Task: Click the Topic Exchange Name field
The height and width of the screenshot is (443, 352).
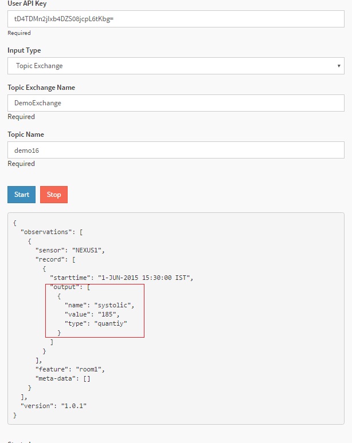Action: 176,103
